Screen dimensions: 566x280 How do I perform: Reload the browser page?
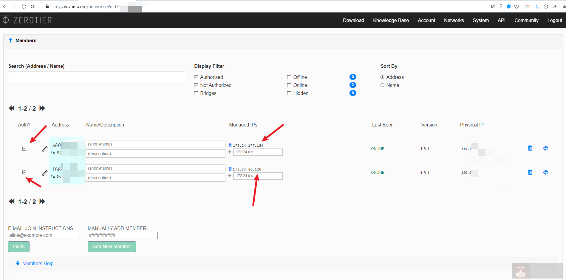24,7
